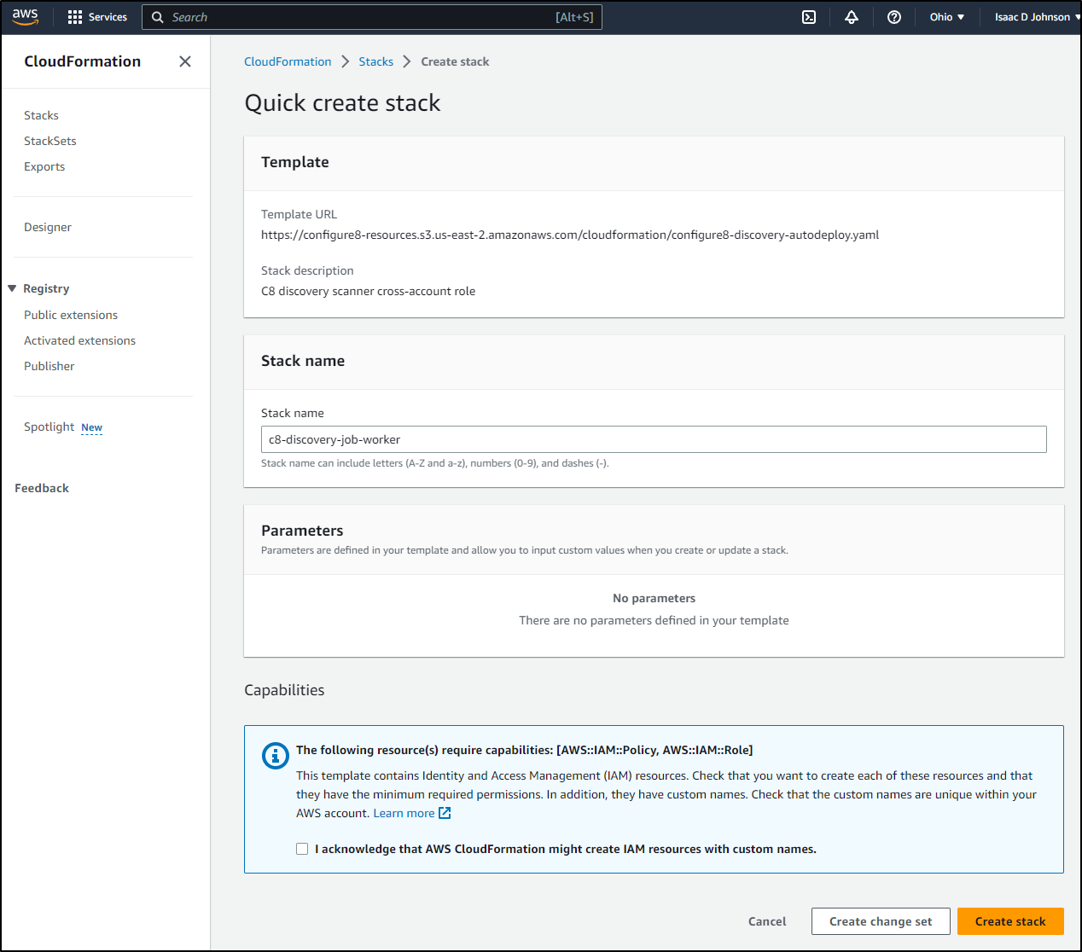
Task: Click the template URL text
Action: (x=570, y=235)
